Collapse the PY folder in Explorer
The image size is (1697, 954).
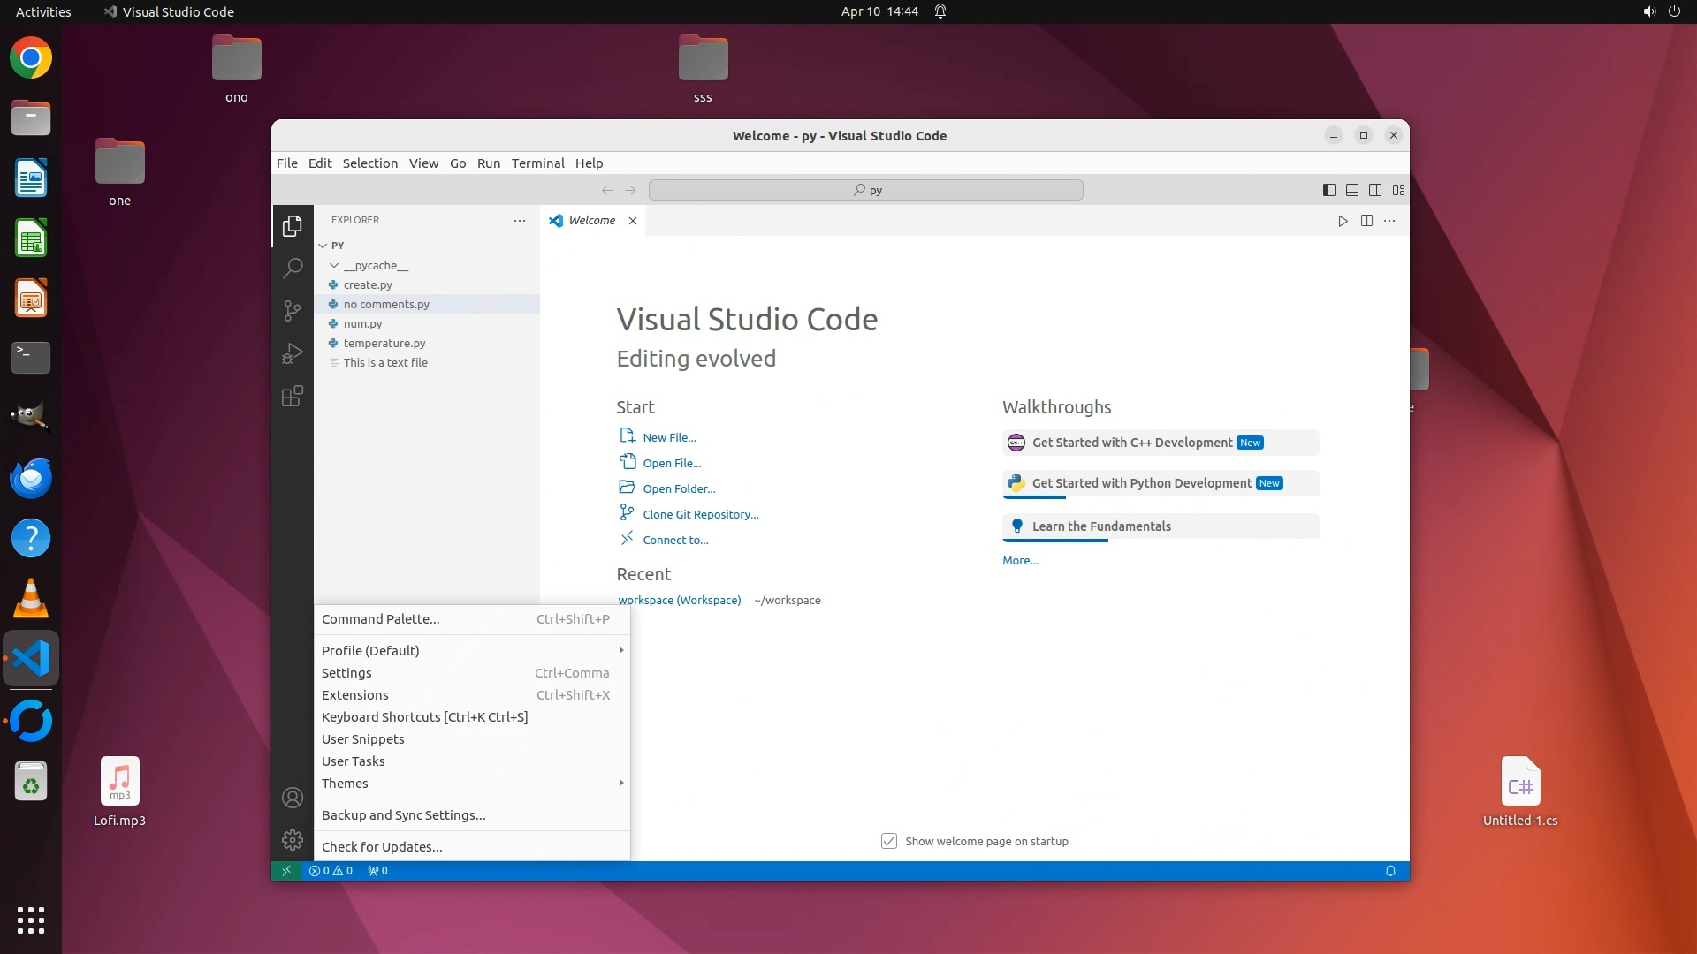[323, 246]
